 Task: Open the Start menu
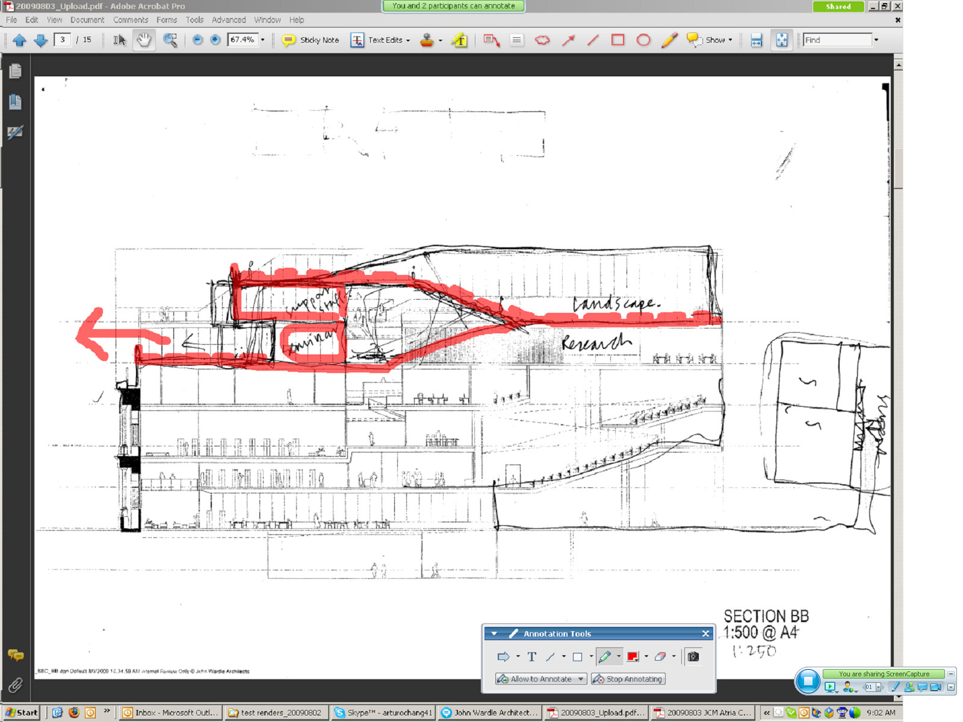(21, 712)
